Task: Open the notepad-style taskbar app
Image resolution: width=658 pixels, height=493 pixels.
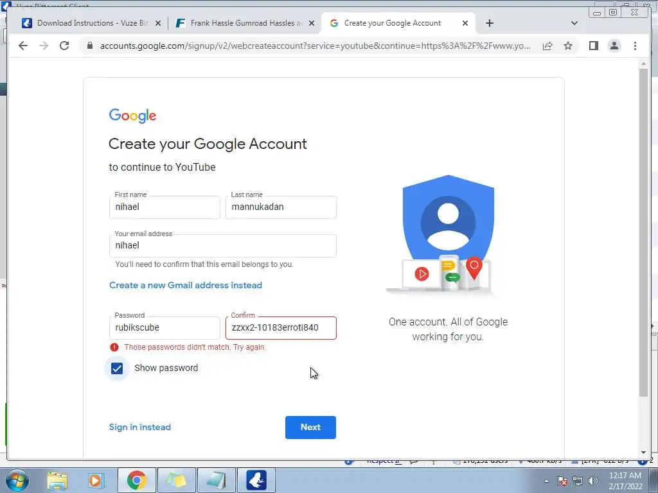Action: pos(217,480)
